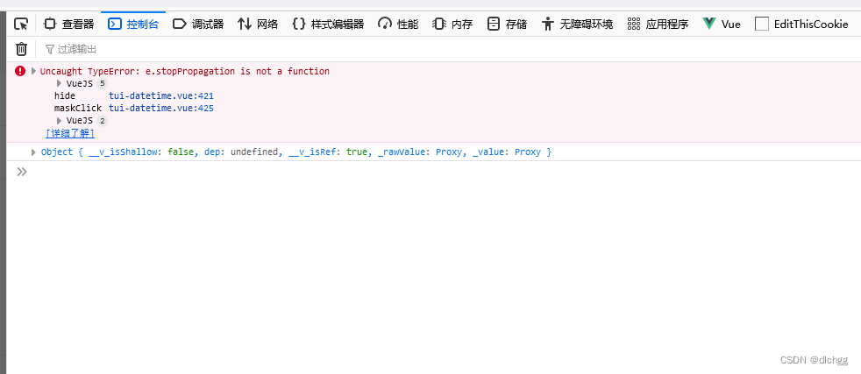Clear console with the trash icon
The height and width of the screenshot is (374, 861).
[21, 49]
